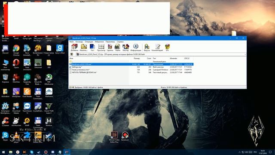275x155 pixels.
Task: Show hidden system tray icons
Action: click(x=239, y=152)
